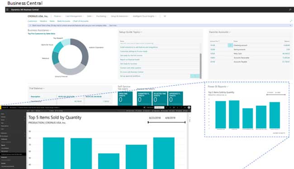
Task: Open the Items link
Action: click(52, 21)
